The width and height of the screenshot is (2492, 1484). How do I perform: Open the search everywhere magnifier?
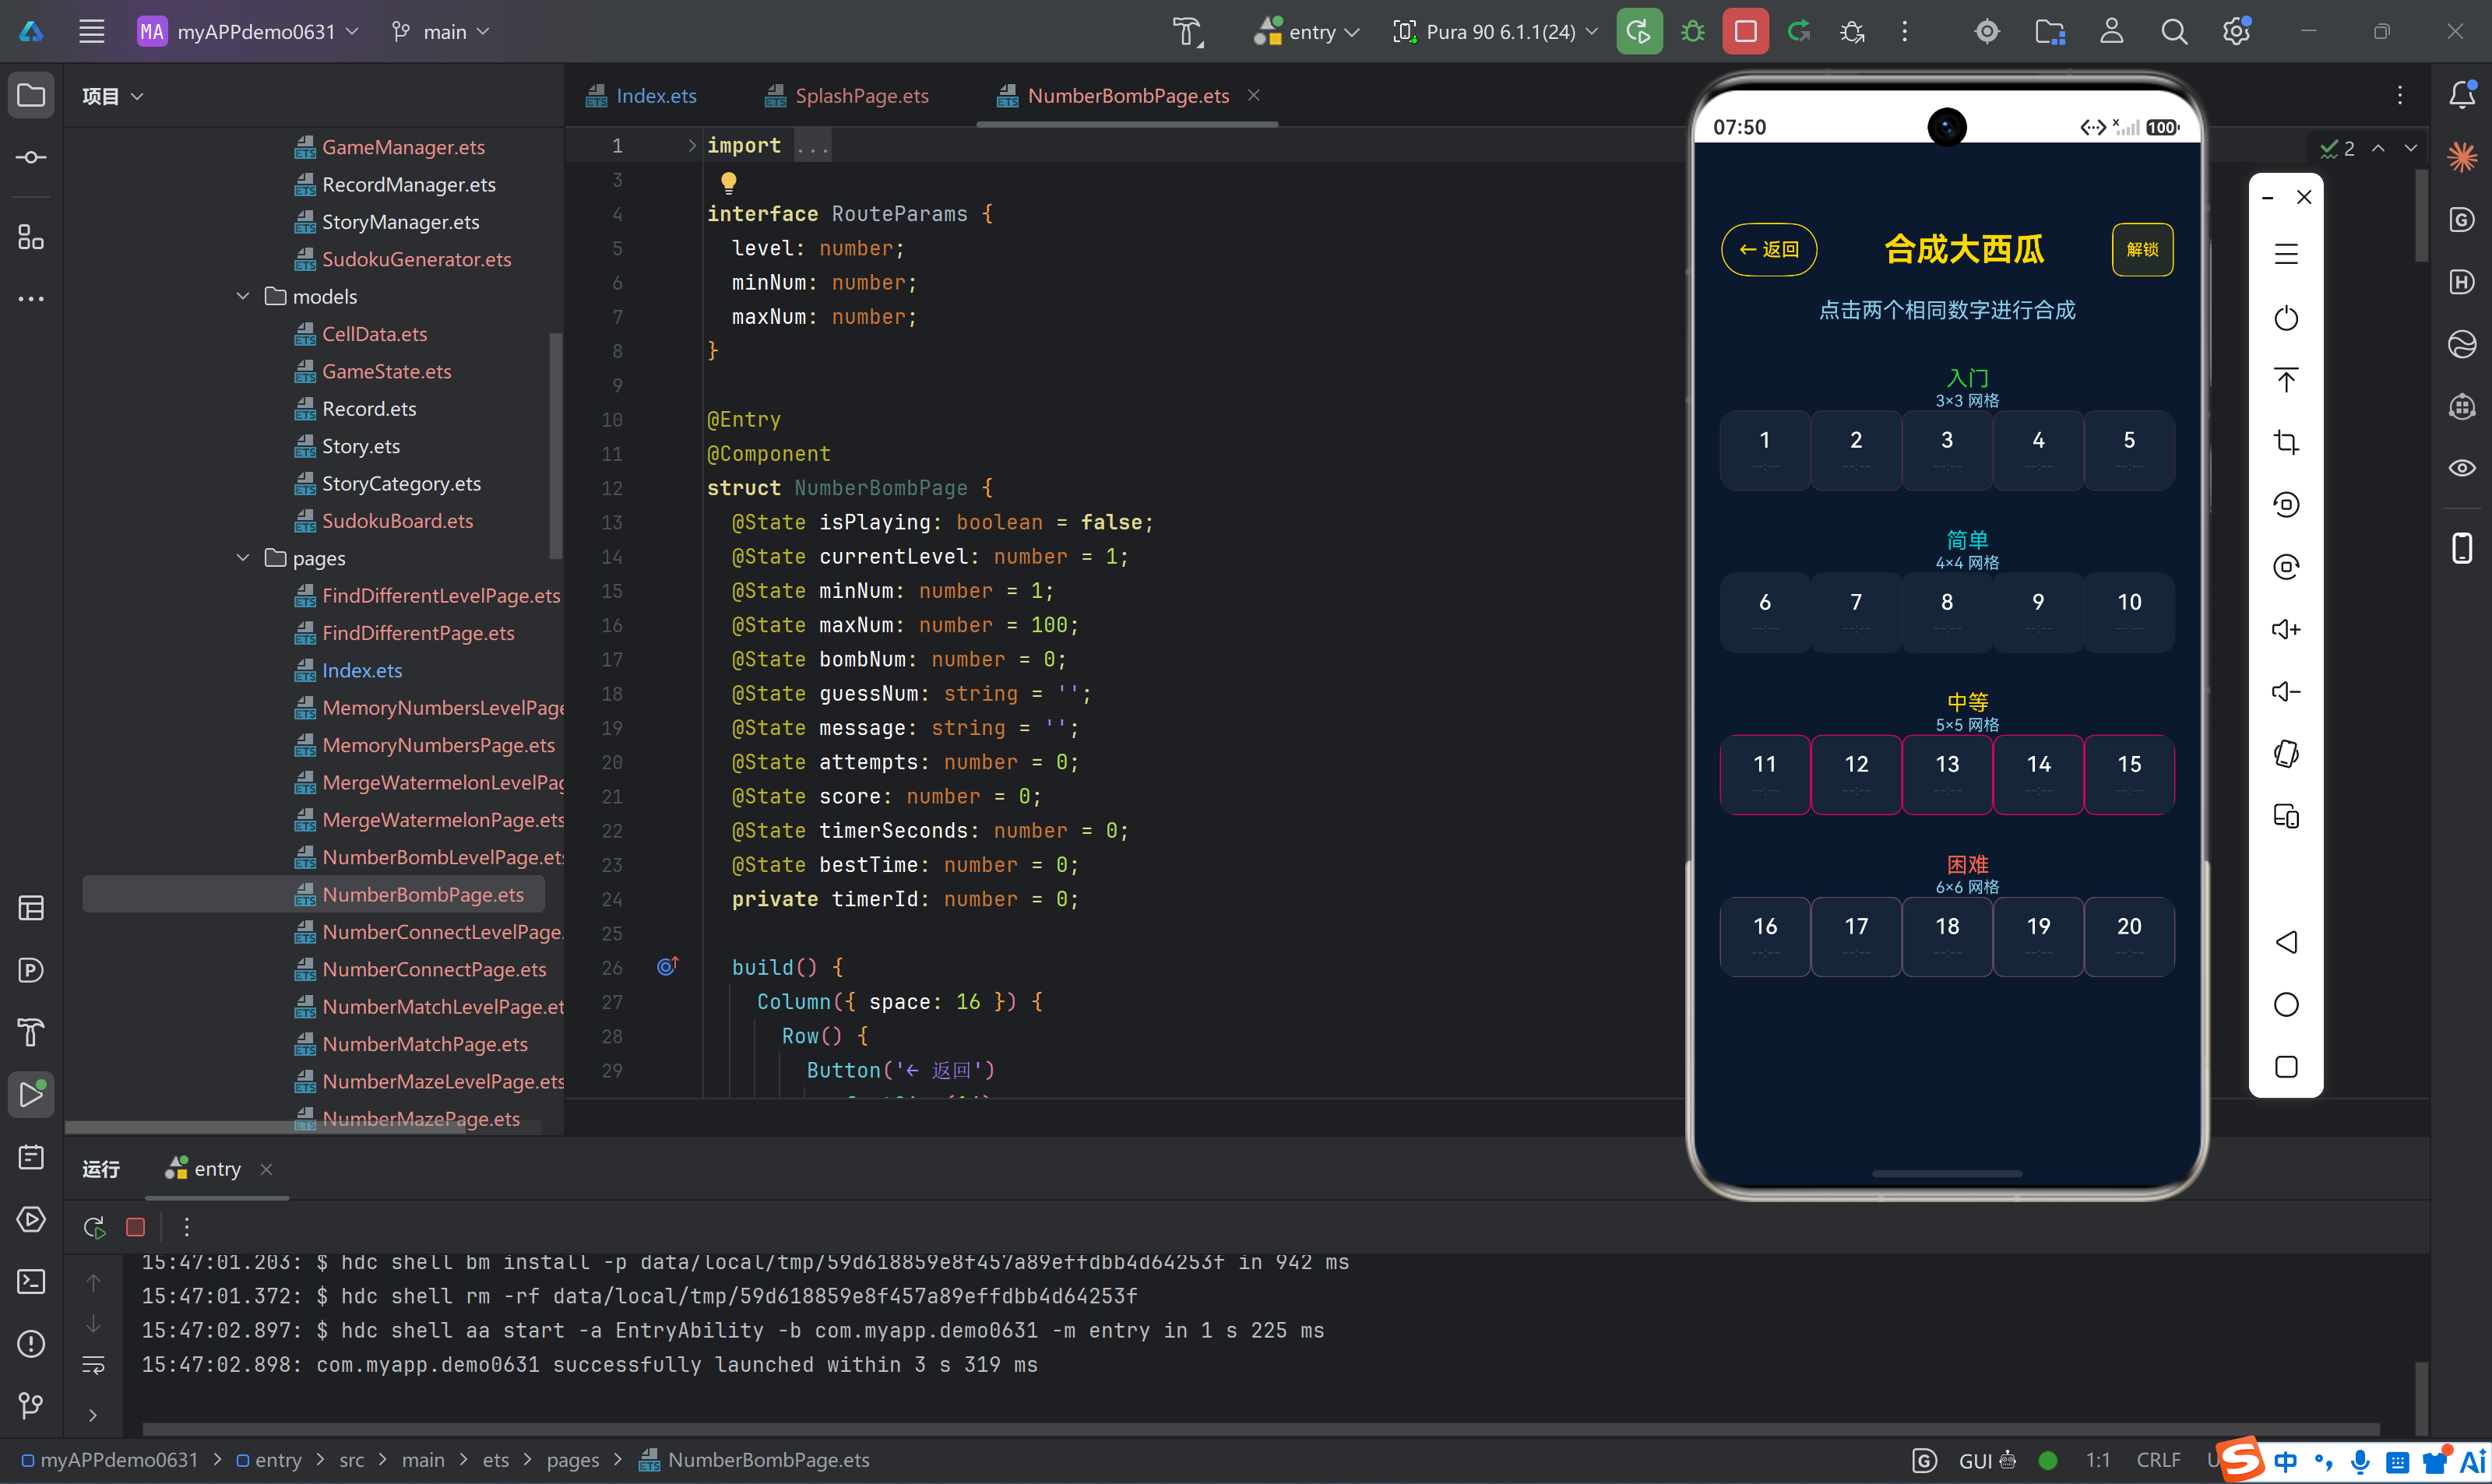click(x=2173, y=32)
